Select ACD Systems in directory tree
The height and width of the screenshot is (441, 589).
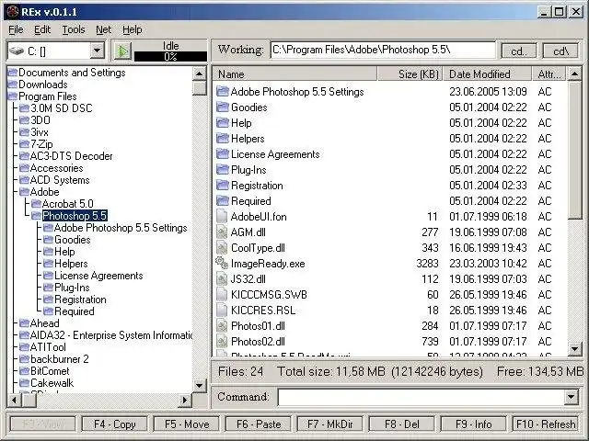click(x=60, y=180)
